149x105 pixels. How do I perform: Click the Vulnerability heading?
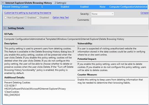click(x=85, y=43)
